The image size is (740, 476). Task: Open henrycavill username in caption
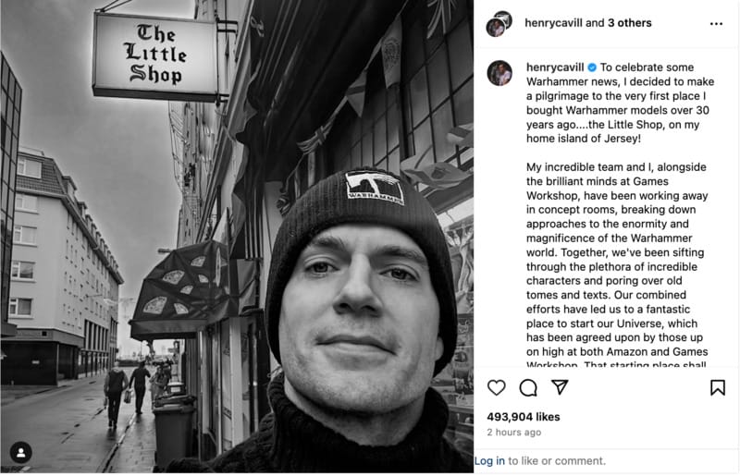click(x=555, y=67)
